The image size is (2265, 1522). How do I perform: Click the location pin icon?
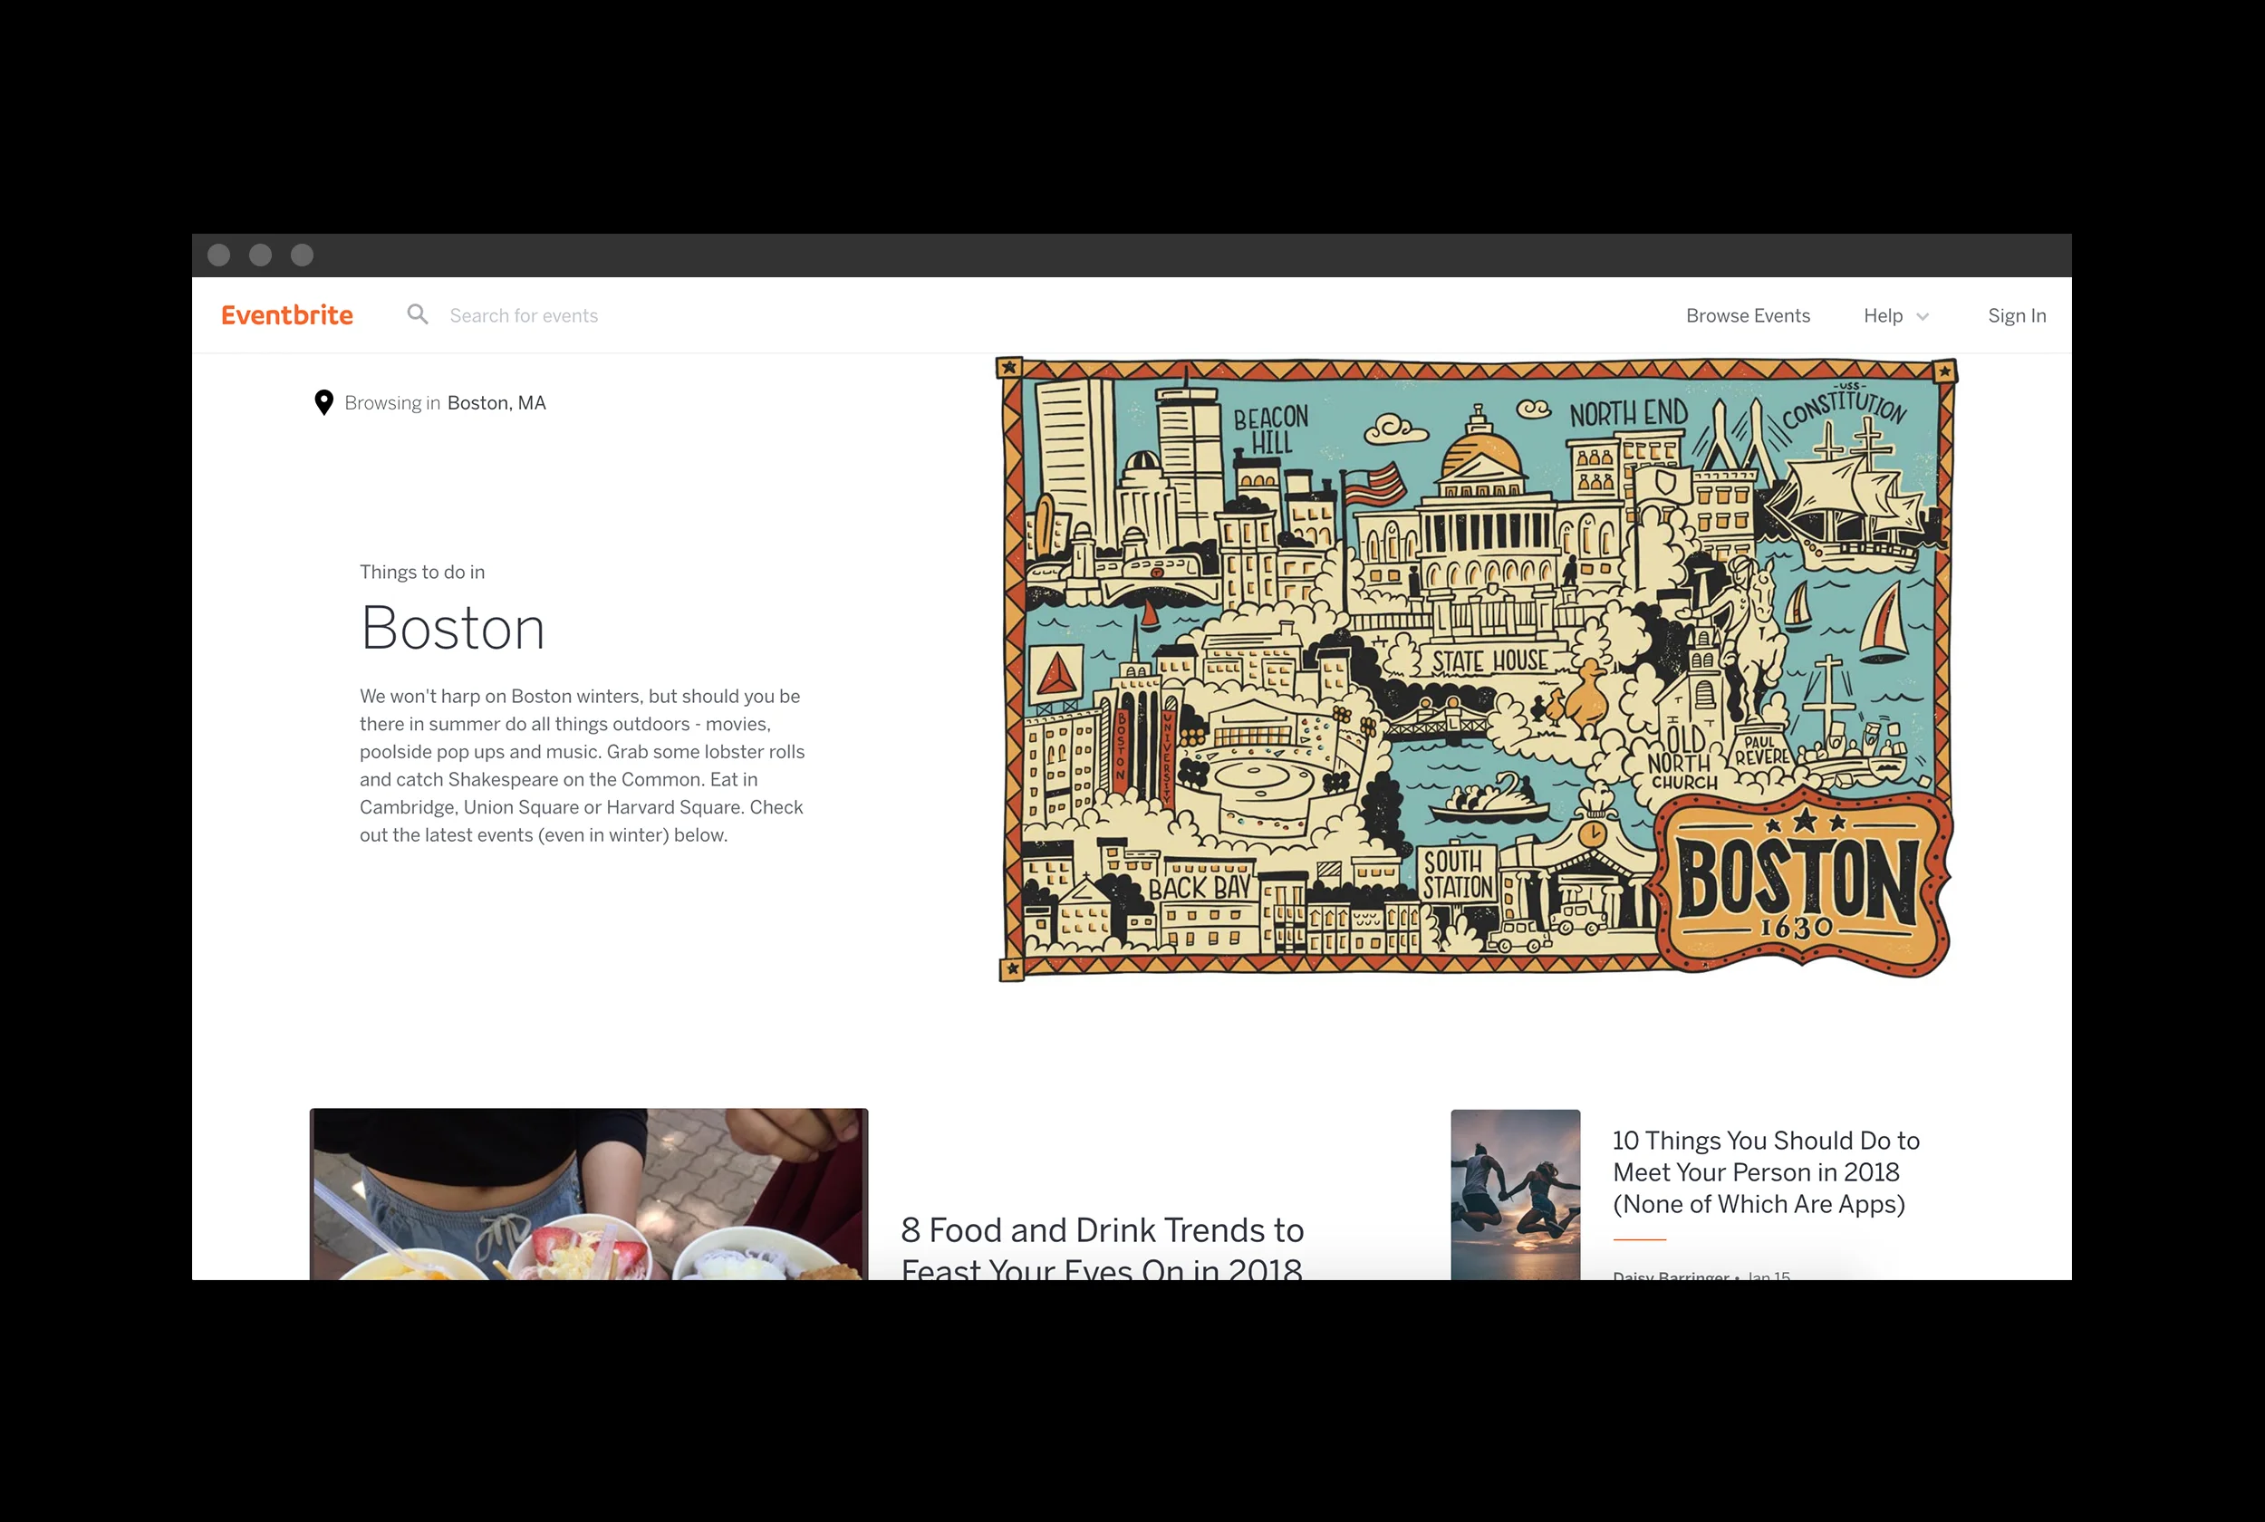(x=324, y=403)
